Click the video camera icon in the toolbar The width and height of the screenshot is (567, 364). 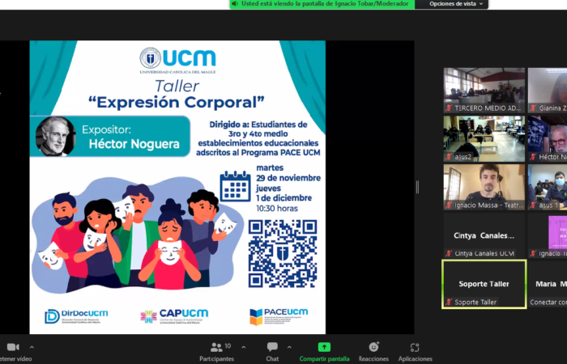pos(13,347)
